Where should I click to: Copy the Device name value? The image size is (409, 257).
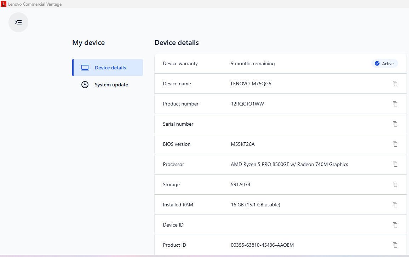coord(395,84)
